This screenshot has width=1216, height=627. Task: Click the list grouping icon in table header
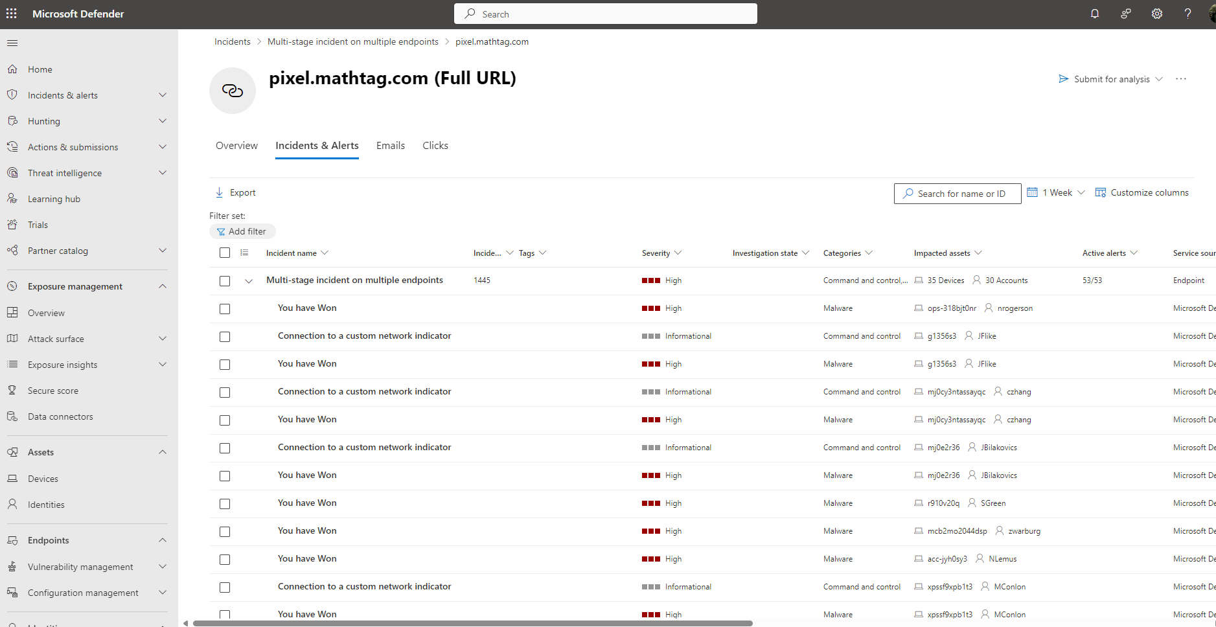point(244,253)
